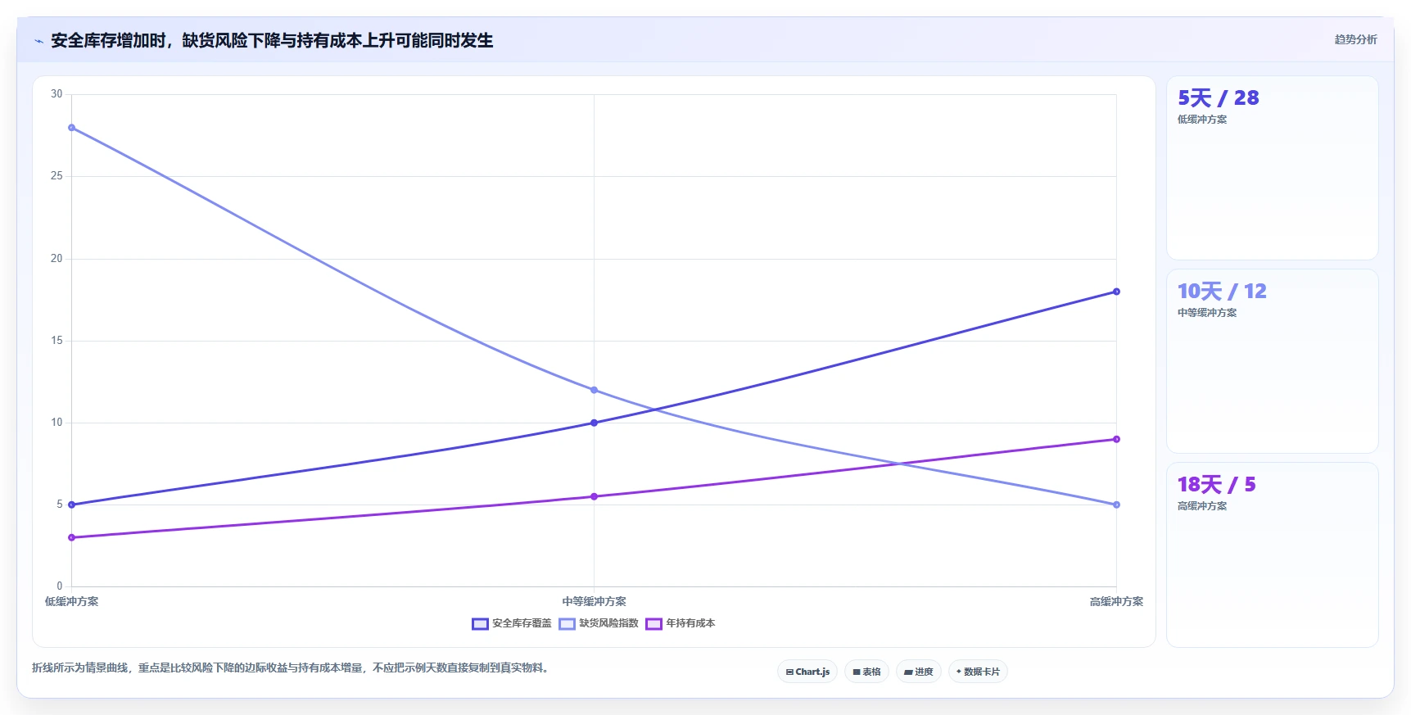Click the y-axis tick label 25
This screenshot has width=1411, height=715.
pyautogui.click(x=57, y=176)
